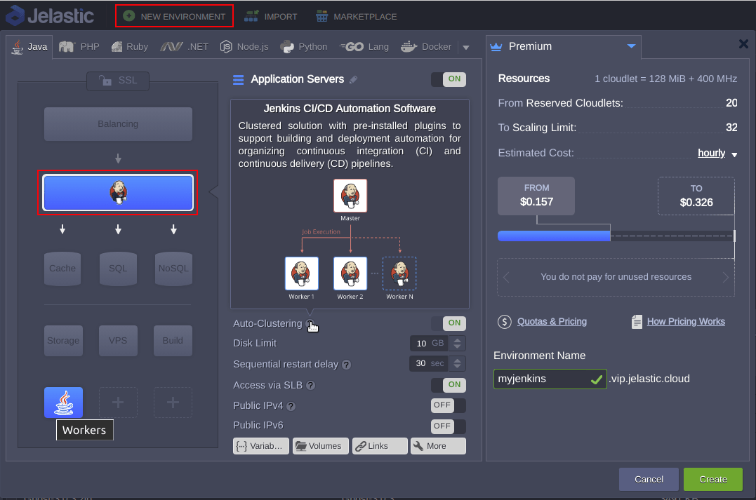Open Links with the chain icon
This screenshot has width=756, height=500.
(380, 446)
